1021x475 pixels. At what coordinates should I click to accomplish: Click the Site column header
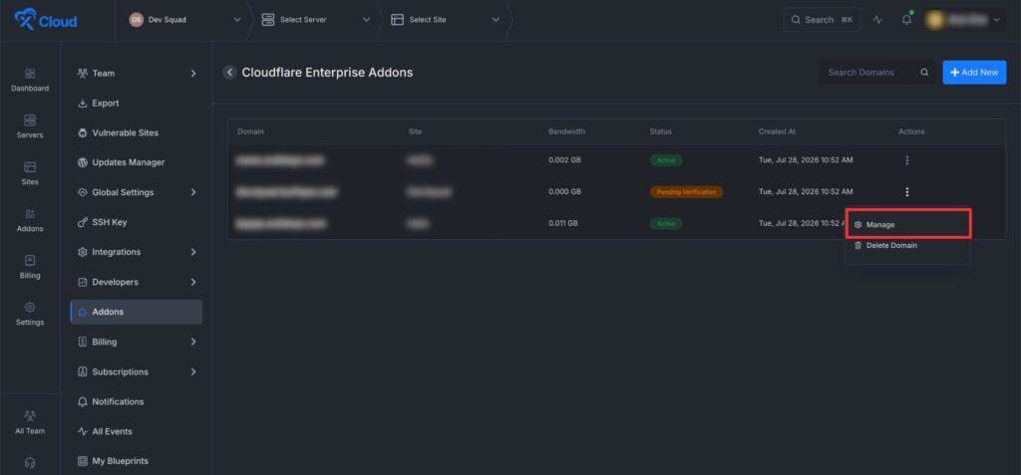(415, 131)
